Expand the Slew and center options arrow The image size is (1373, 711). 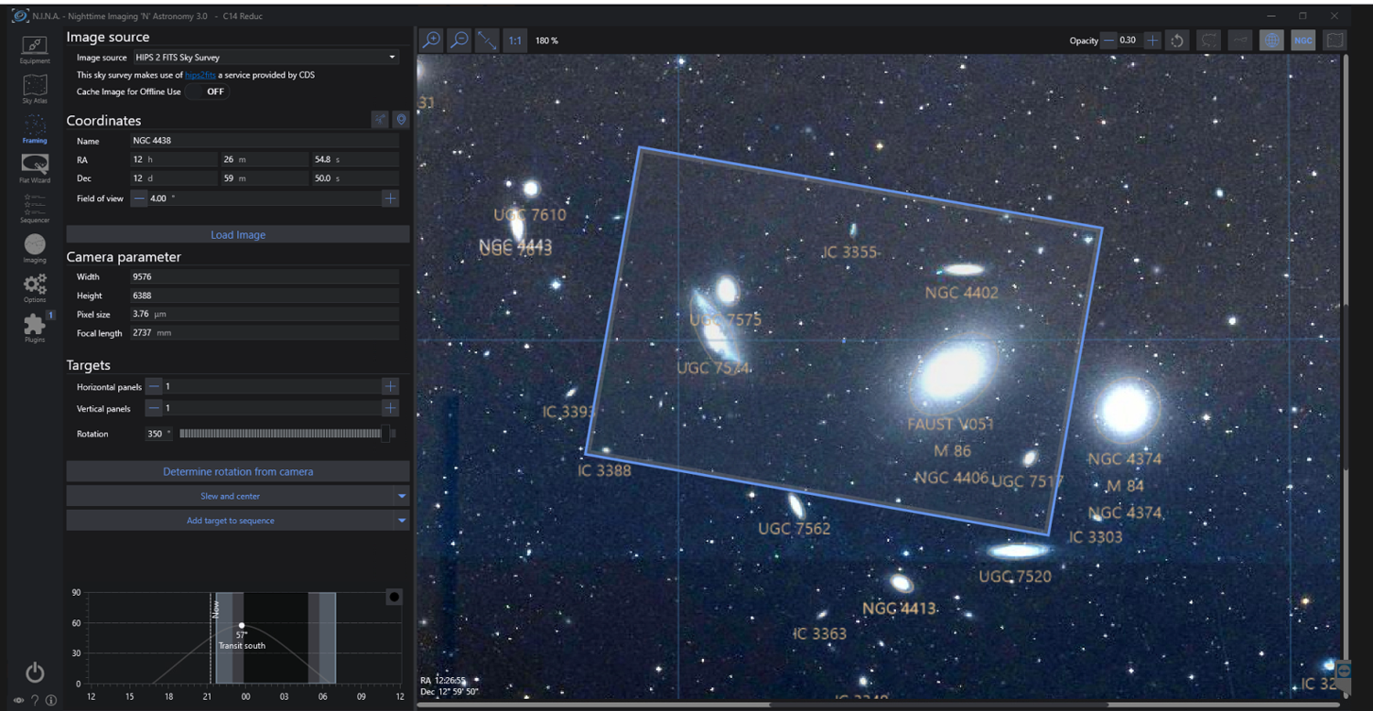(x=402, y=496)
